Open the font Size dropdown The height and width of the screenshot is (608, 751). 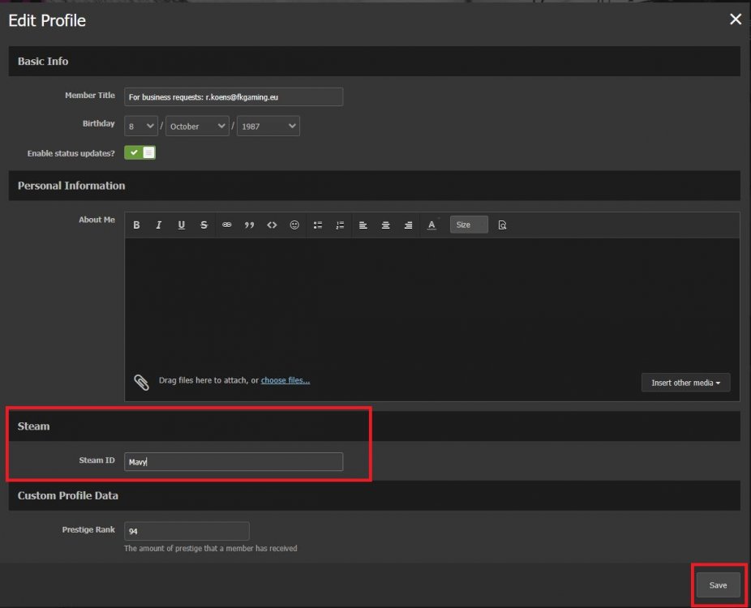point(469,225)
